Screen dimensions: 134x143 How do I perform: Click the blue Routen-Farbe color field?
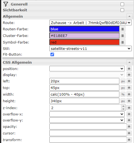(84, 29)
